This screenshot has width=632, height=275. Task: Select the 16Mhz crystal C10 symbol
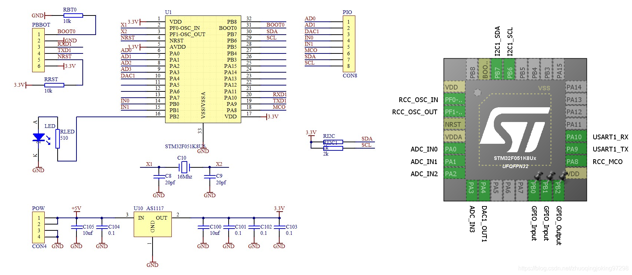coord(184,167)
